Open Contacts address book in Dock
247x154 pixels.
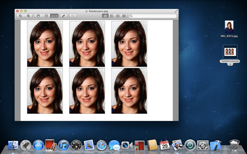point(152,145)
